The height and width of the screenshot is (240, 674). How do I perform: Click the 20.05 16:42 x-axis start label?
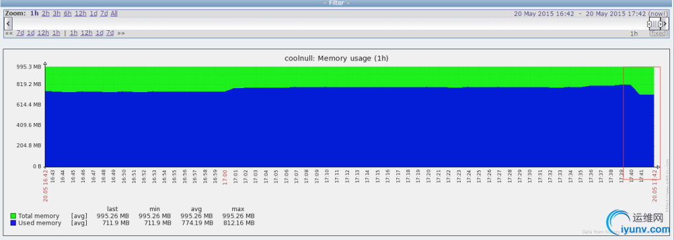click(45, 185)
